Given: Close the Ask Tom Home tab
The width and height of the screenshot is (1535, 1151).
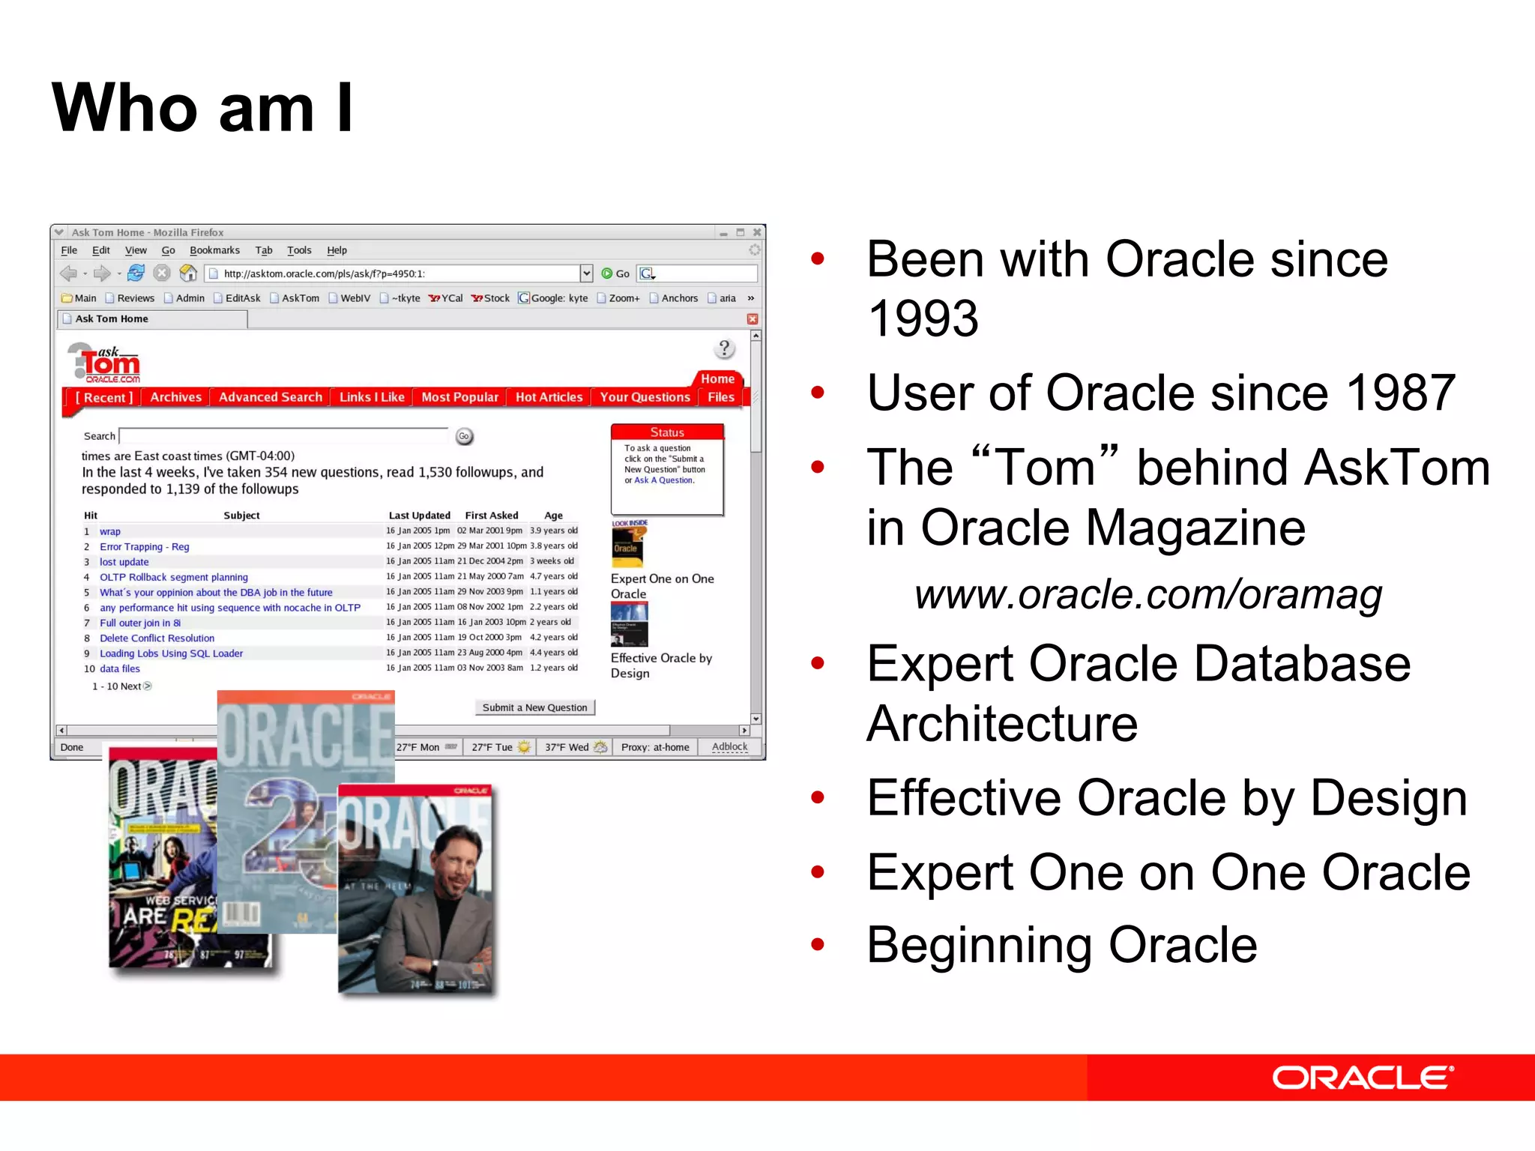Looking at the screenshot, I should point(753,319).
